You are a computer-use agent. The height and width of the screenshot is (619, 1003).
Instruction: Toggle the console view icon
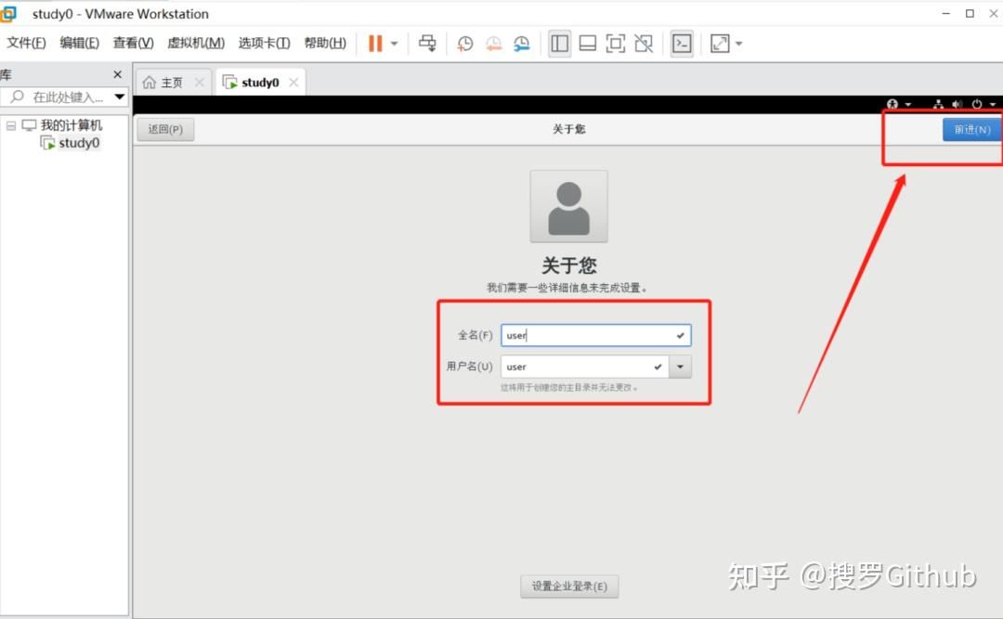click(x=682, y=44)
